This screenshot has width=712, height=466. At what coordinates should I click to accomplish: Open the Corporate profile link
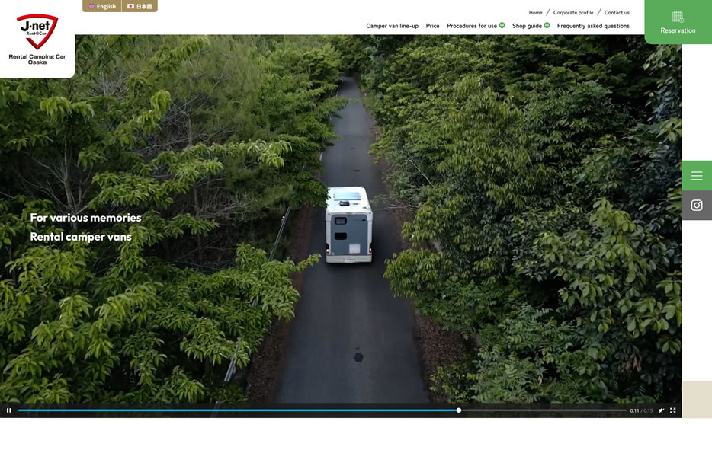(x=573, y=12)
